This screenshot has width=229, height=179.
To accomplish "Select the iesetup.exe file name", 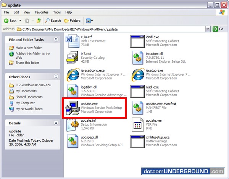I will pos(154,71).
